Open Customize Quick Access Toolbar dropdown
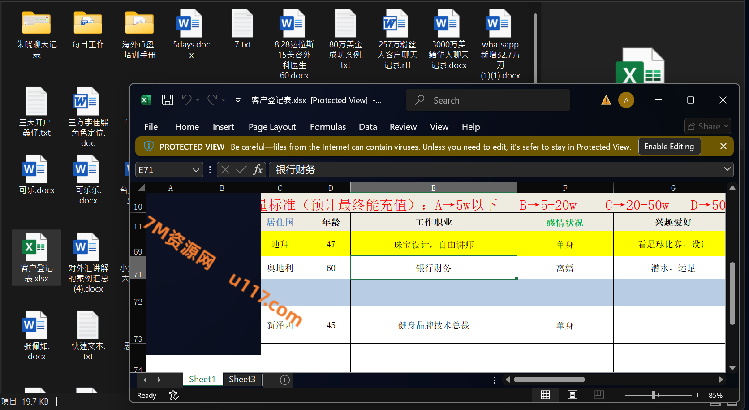Image resolution: width=749 pixels, height=410 pixels. 238,100
